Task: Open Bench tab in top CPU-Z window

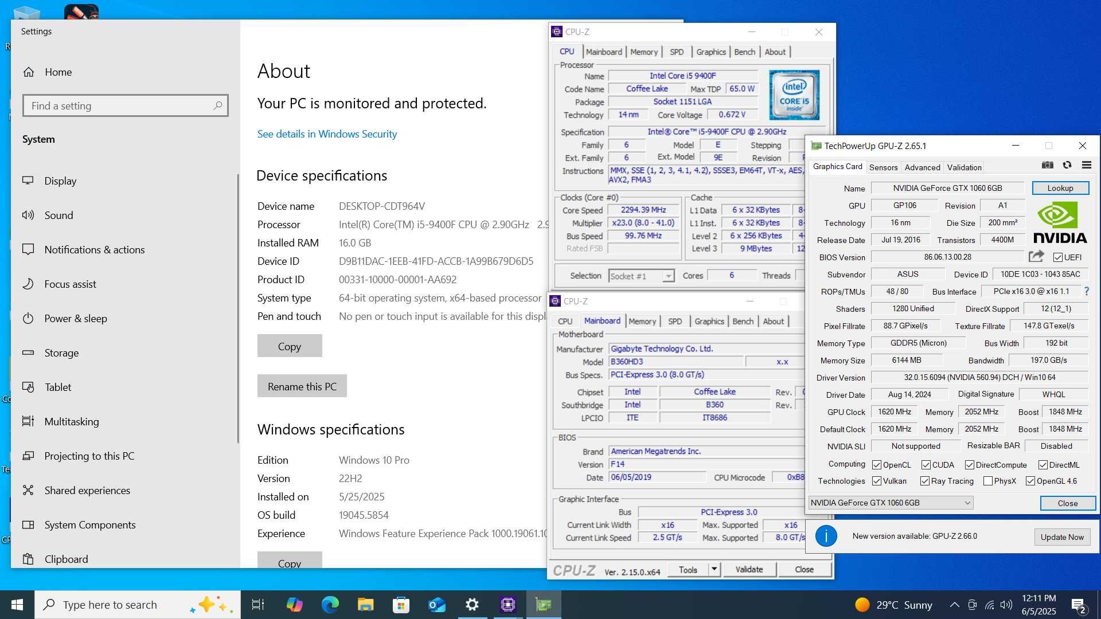Action: click(x=744, y=52)
